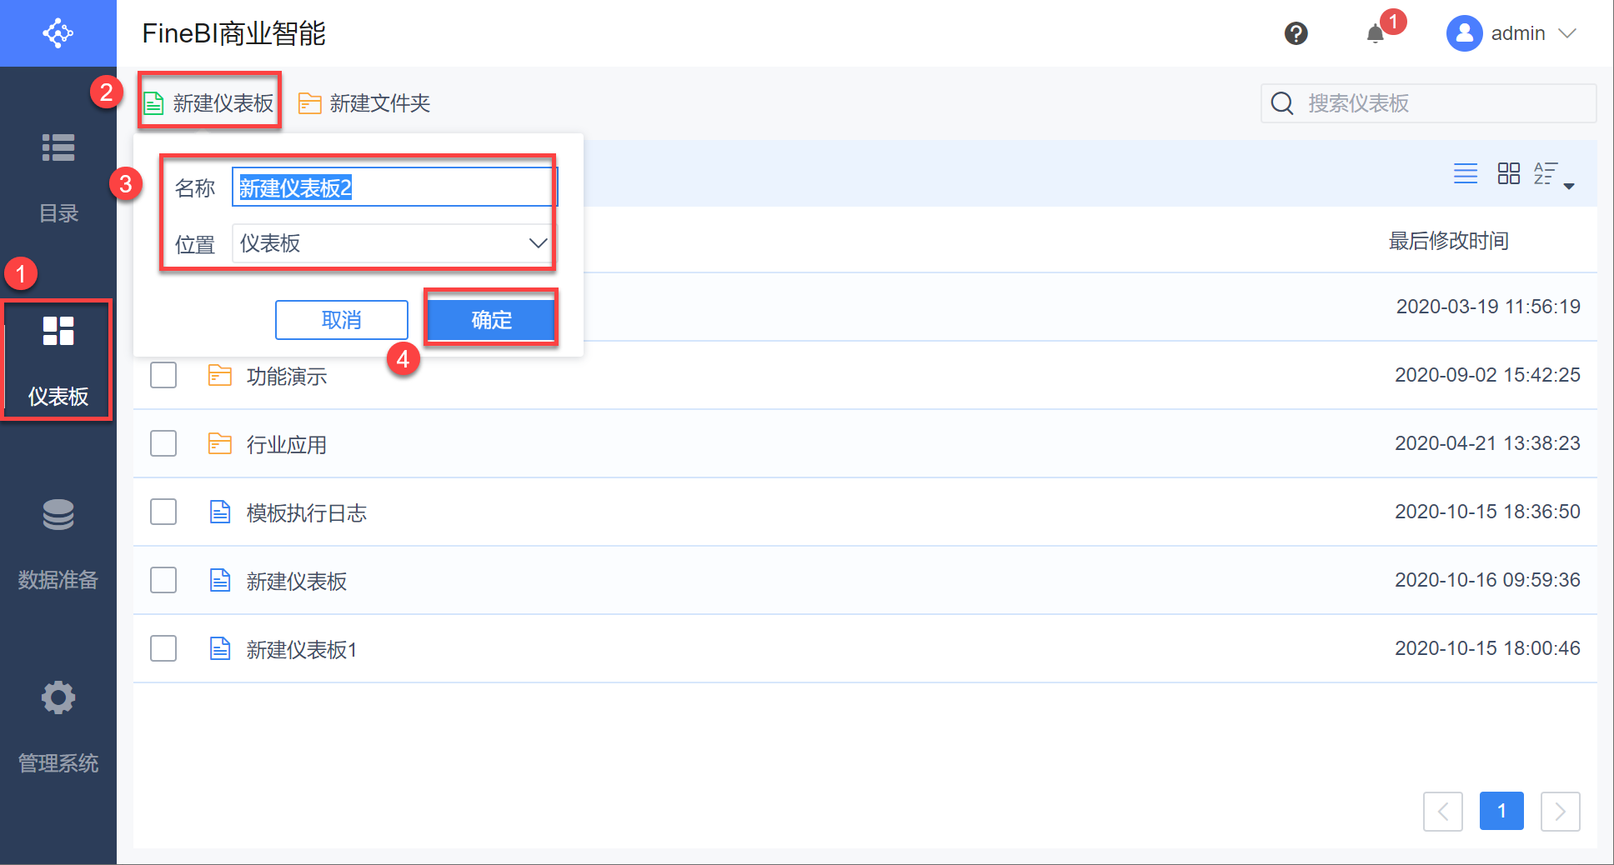The height and width of the screenshot is (865, 1614).
Task: Click the 新建文件夹 new folder button
Action: [x=364, y=103]
